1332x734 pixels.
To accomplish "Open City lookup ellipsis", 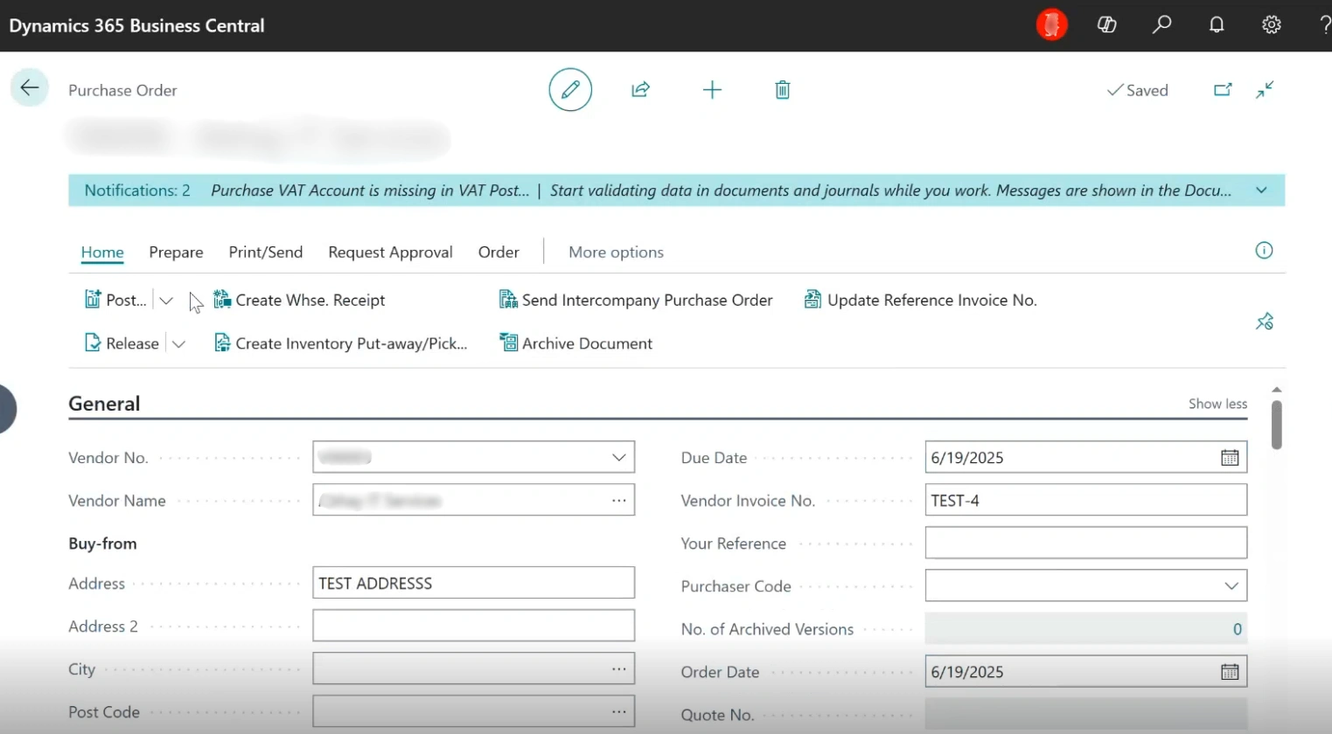I will coord(619,668).
